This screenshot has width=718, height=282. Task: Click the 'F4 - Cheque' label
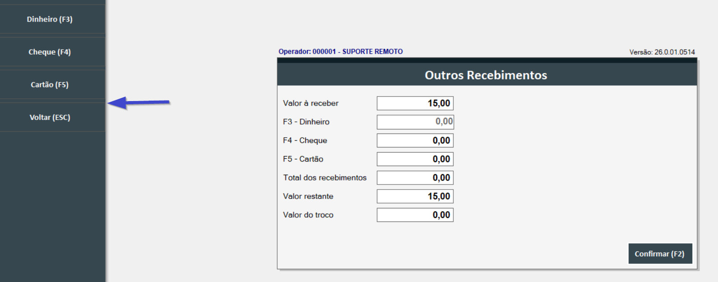305,140
